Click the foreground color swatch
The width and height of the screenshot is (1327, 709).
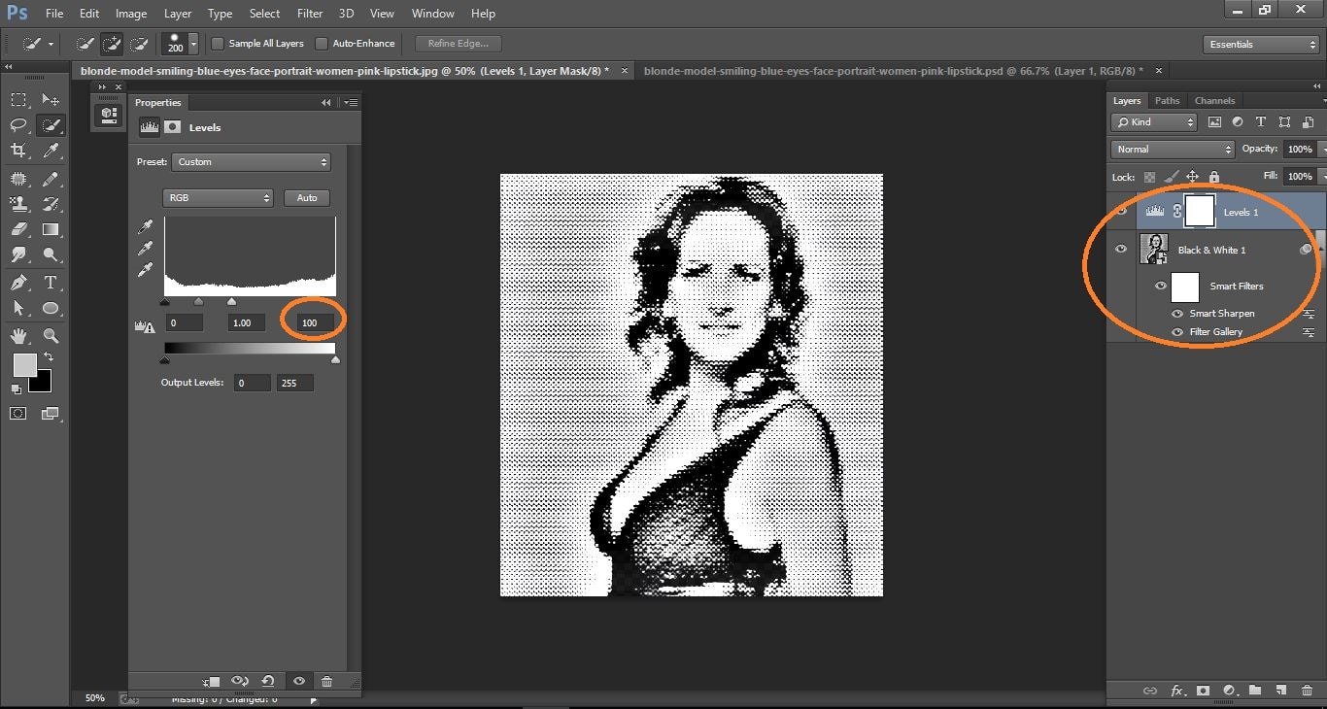(x=25, y=367)
